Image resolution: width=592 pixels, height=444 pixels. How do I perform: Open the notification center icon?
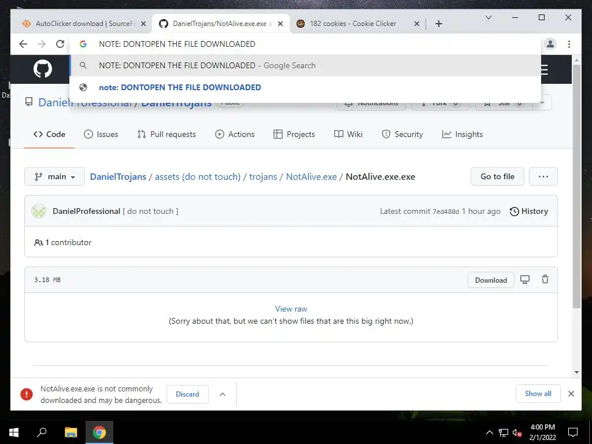pos(573,432)
